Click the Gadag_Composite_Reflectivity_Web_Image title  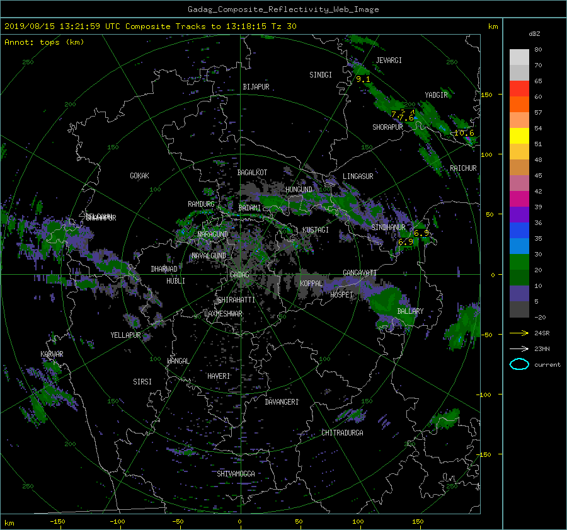283,9
